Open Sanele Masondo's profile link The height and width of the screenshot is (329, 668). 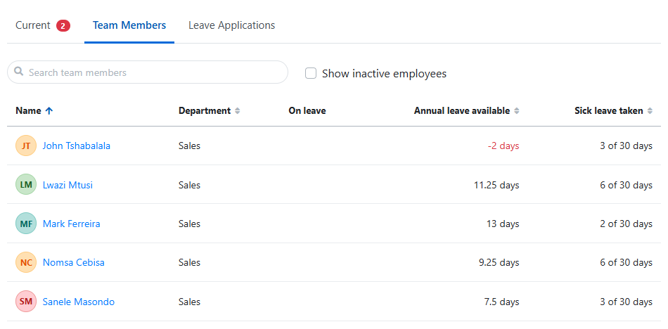(x=78, y=302)
